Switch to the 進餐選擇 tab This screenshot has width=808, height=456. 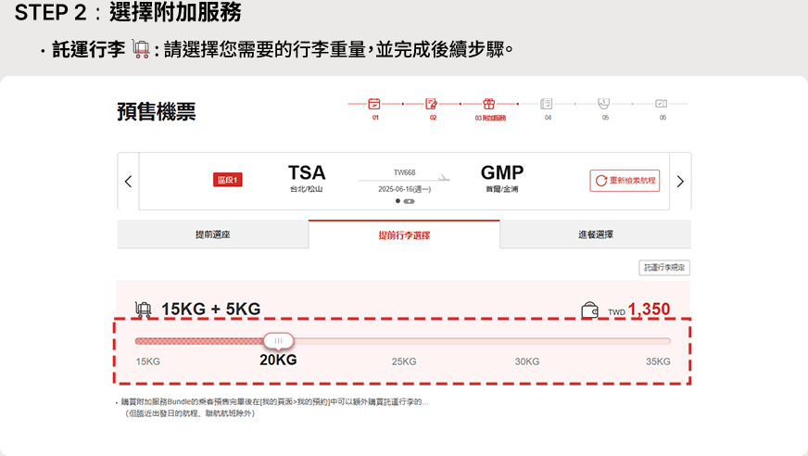pos(595,234)
